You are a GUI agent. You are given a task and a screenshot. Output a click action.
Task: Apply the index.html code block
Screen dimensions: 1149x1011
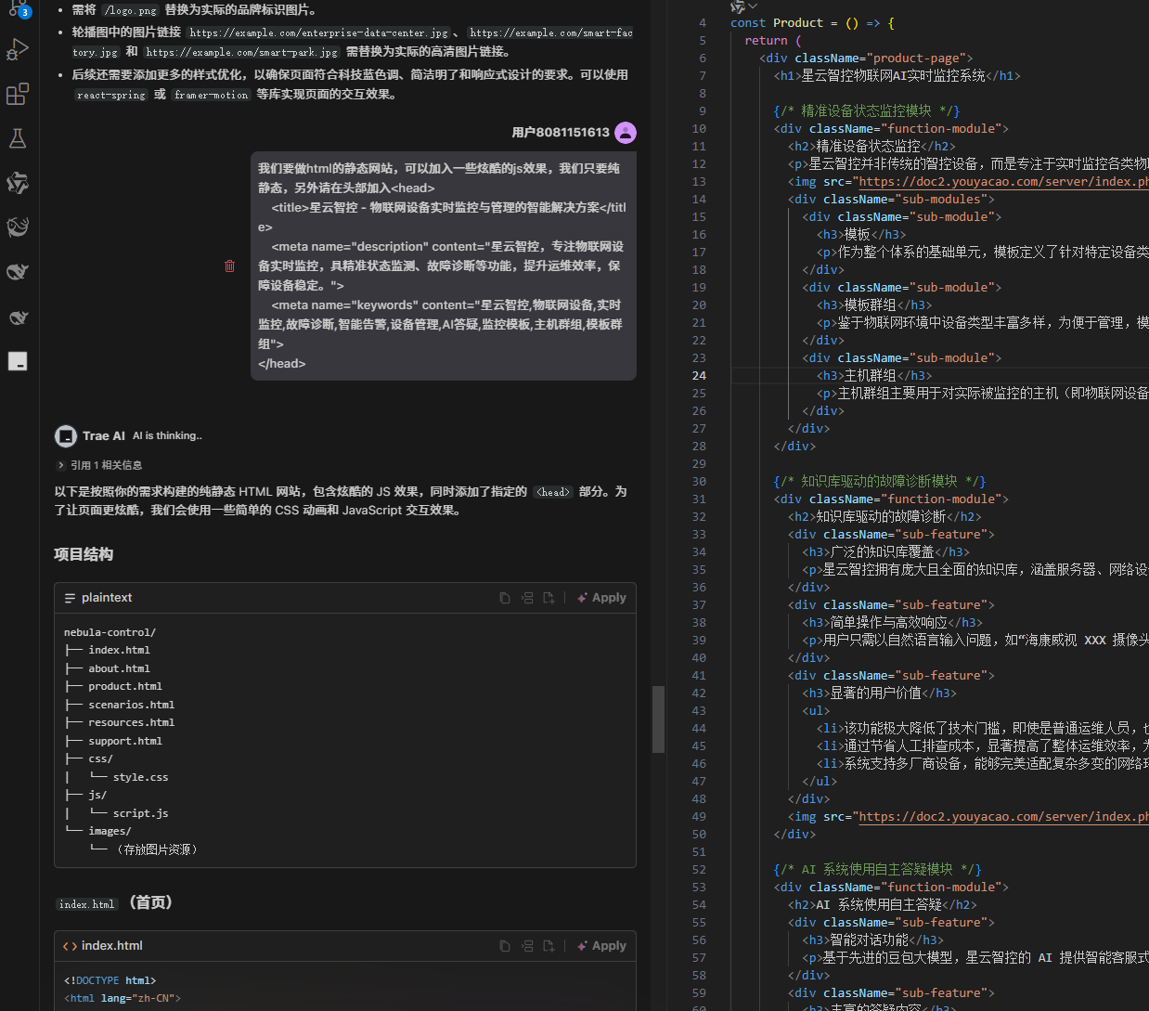[x=601, y=946]
